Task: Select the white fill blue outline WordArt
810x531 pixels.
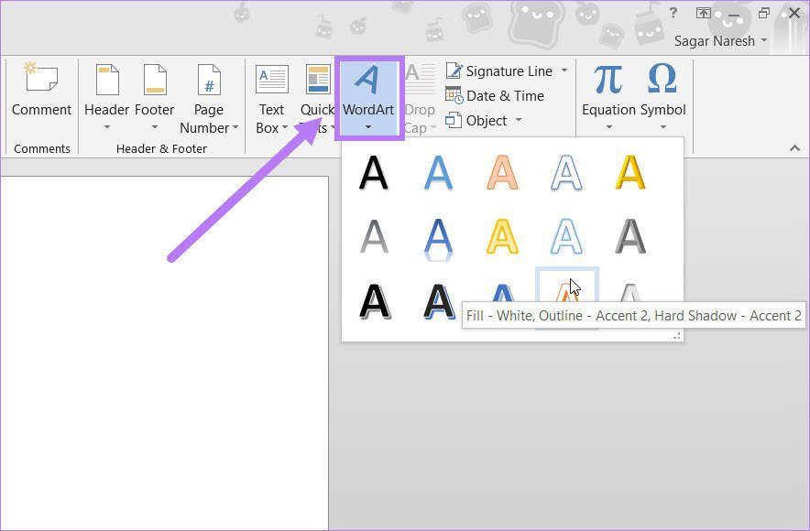Action: 566,173
